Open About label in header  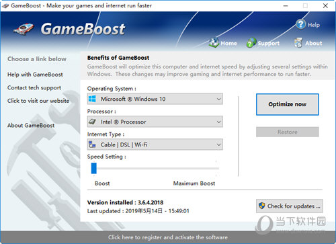click(314, 43)
